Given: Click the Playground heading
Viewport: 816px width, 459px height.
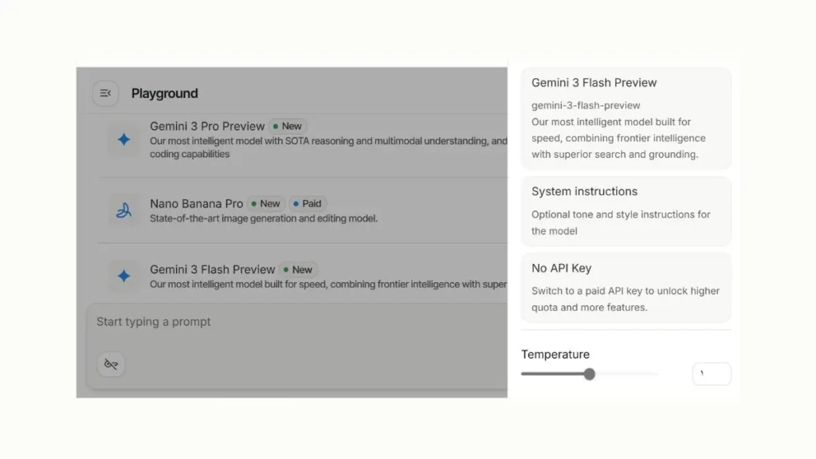Looking at the screenshot, I should 164,93.
